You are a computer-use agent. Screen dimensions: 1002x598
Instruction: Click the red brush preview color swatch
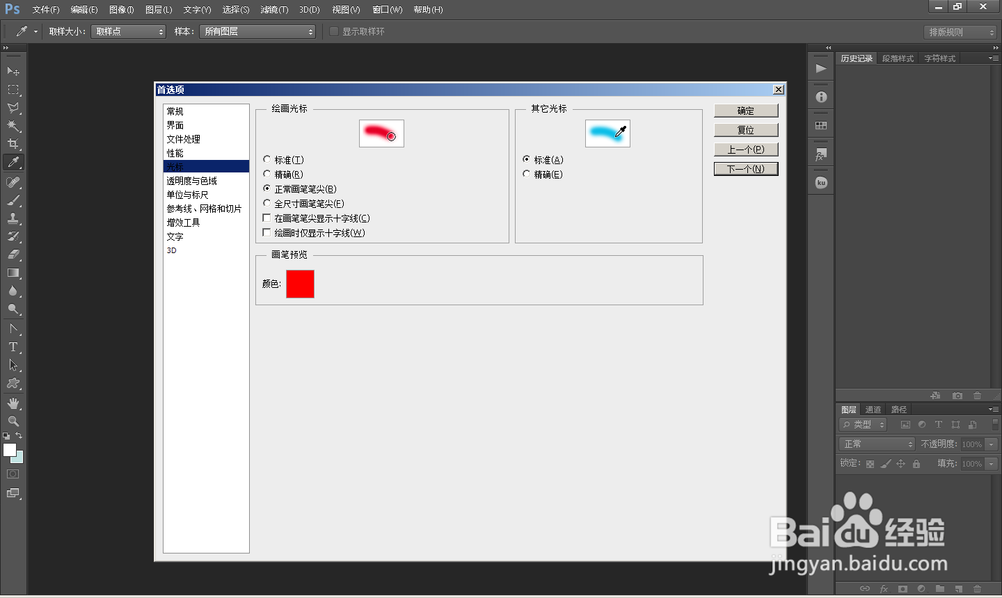(x=300, y=284)
